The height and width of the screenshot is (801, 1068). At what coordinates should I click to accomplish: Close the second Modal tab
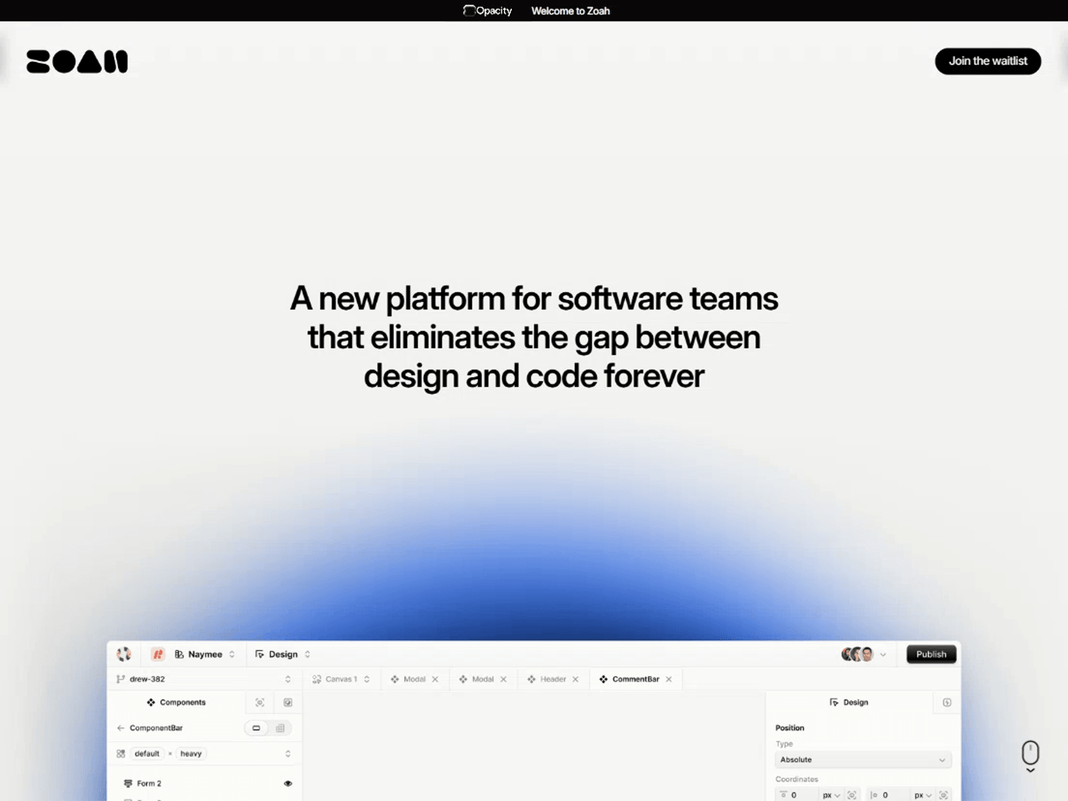click(503, 679)
